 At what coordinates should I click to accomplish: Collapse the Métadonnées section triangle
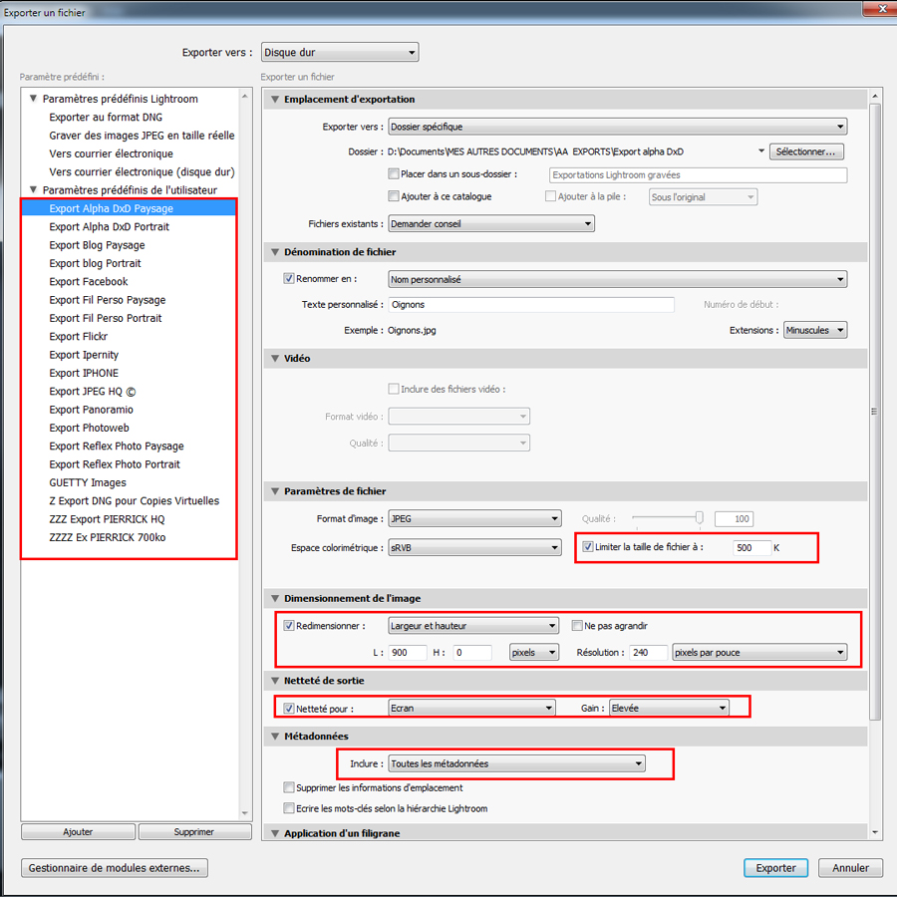coord(274,737)
